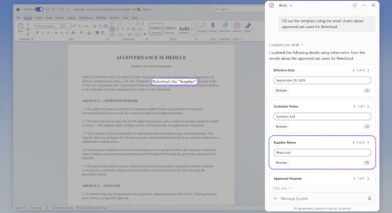Restore the Effective Date value
Viewport: 392px width, 213px height.
click(x=281, y=90)
